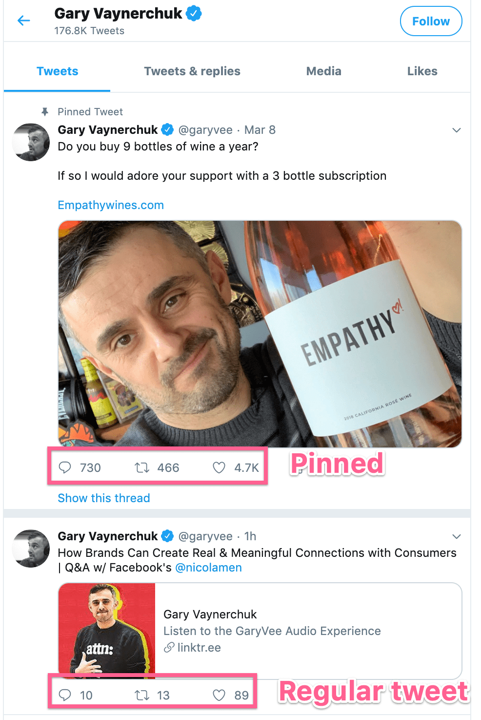
Task: Click Show this thread
Action: [x=104, y=498]
